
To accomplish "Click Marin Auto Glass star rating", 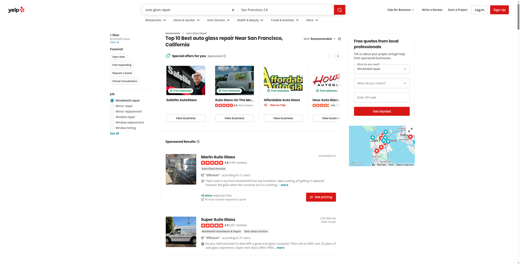I will pyautogui.click(x=212, y=163).
